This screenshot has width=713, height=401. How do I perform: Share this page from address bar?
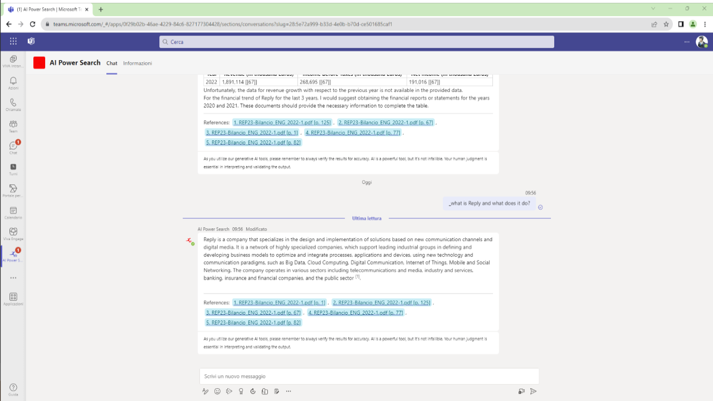pyautogui.click(x=655, y=25)
